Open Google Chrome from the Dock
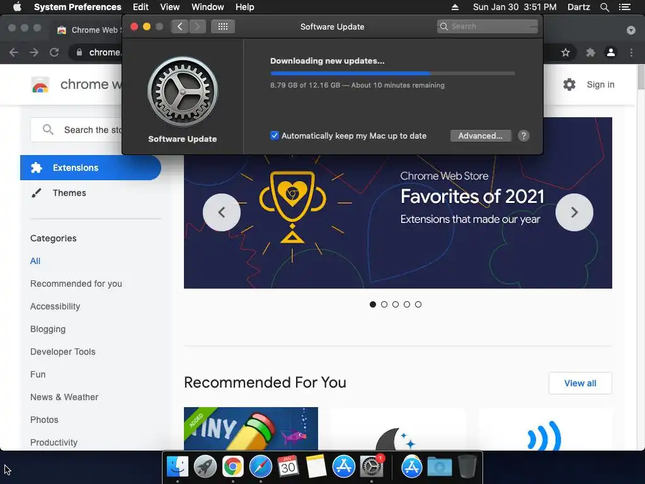The width and height of the screenshot is (645, 484). [x=233, y=467]
